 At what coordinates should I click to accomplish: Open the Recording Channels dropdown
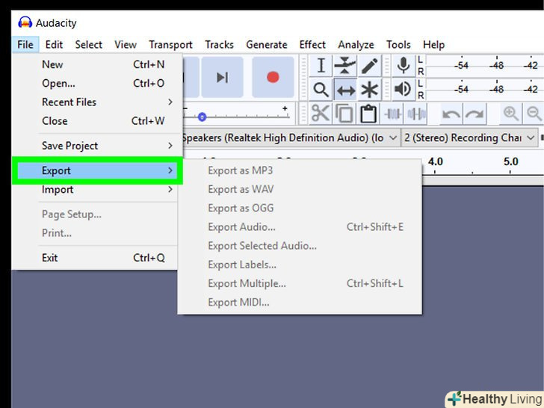click(x=469, y=137)
